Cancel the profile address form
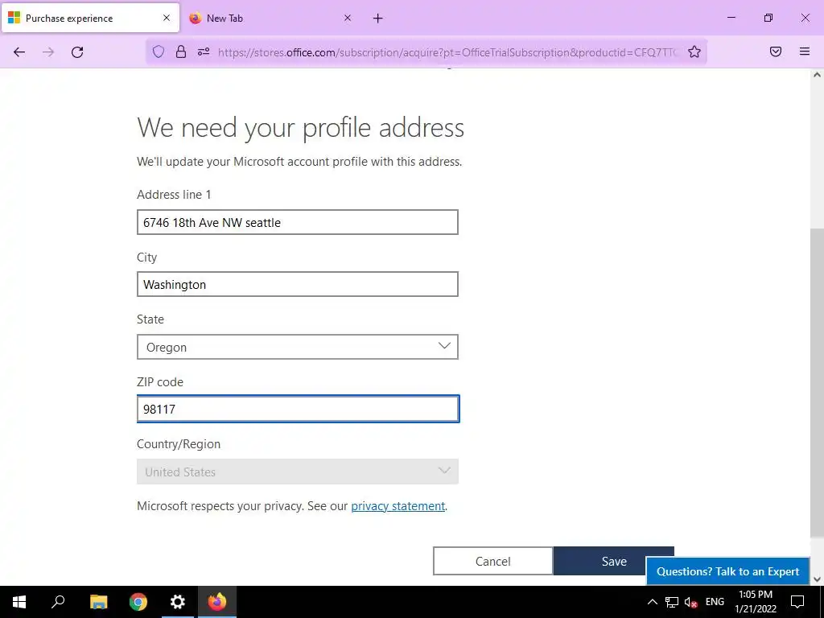The height and width of the screenshot is (618, 824). 493,561
